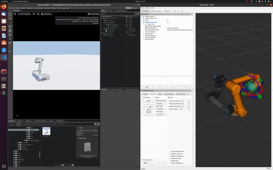This screenshot has height=170, width=273.
Task: Click the Plan button in MotionPlanning
Action: point(149,101)
